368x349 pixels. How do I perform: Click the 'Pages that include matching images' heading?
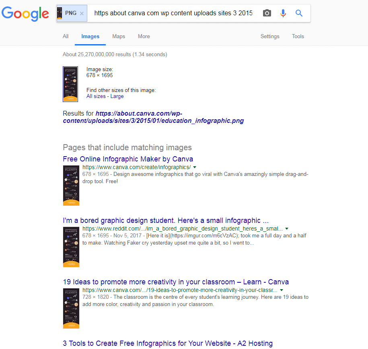click(x=127, y=147)
